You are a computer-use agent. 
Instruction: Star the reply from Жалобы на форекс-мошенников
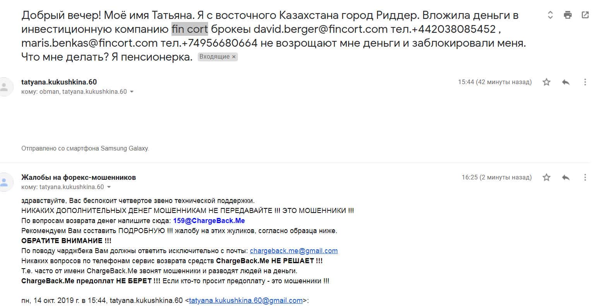[x=546, y=178]
